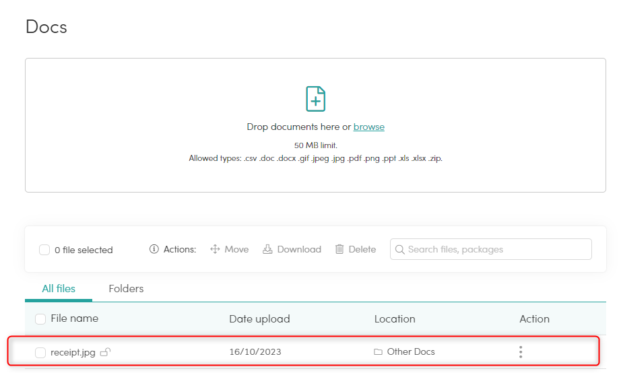Screen dimensions: 619x373
Task: Switch to the Folders tab
Action: (126, 289)
